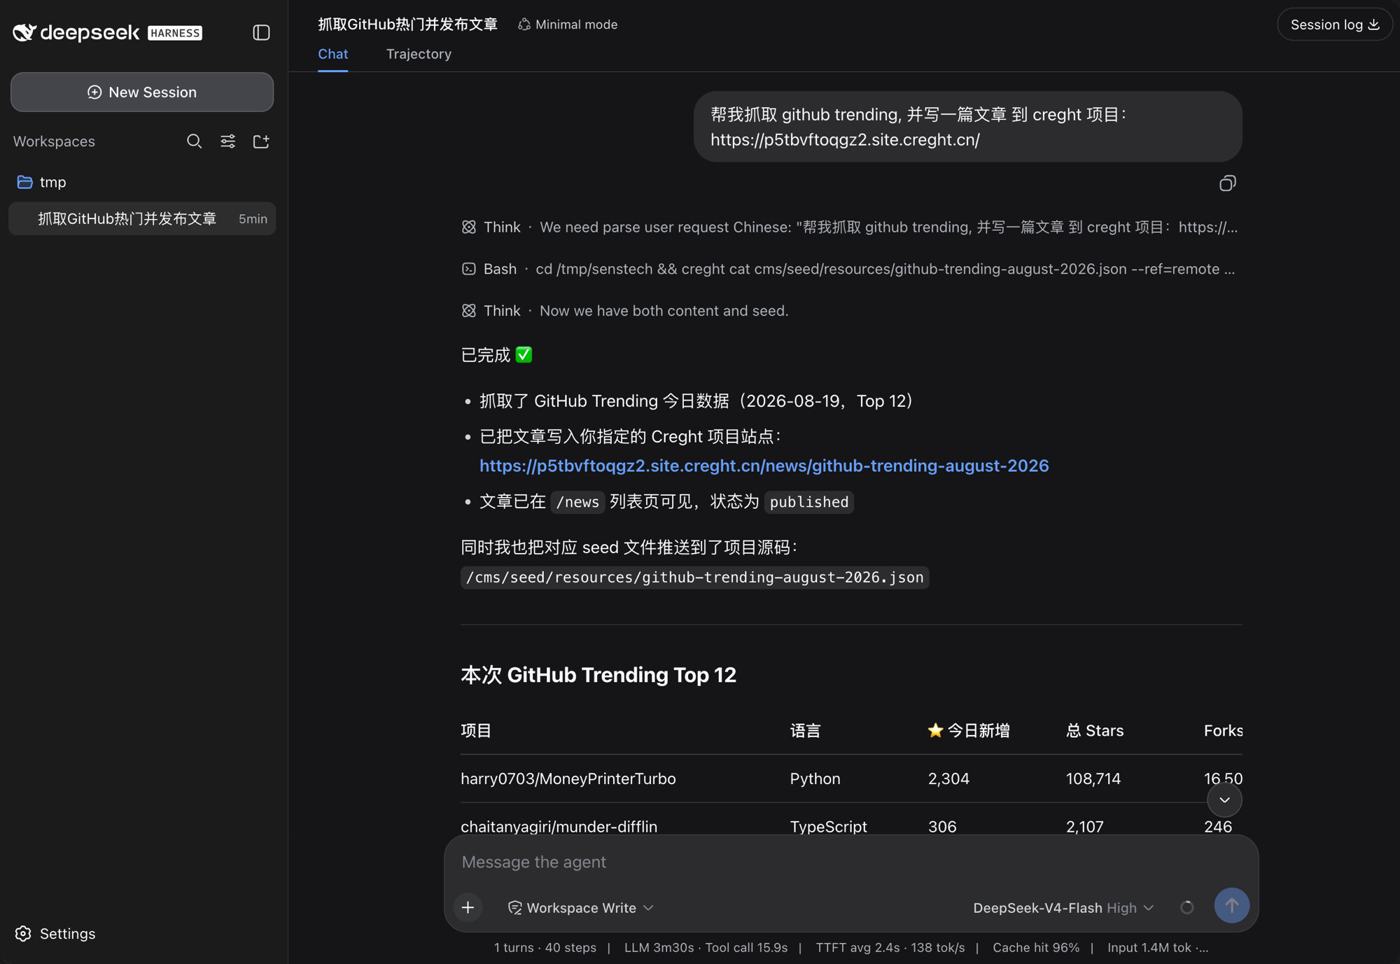
Task: Click the 1 turns · 40 steps status
Action: pos(545,947)
